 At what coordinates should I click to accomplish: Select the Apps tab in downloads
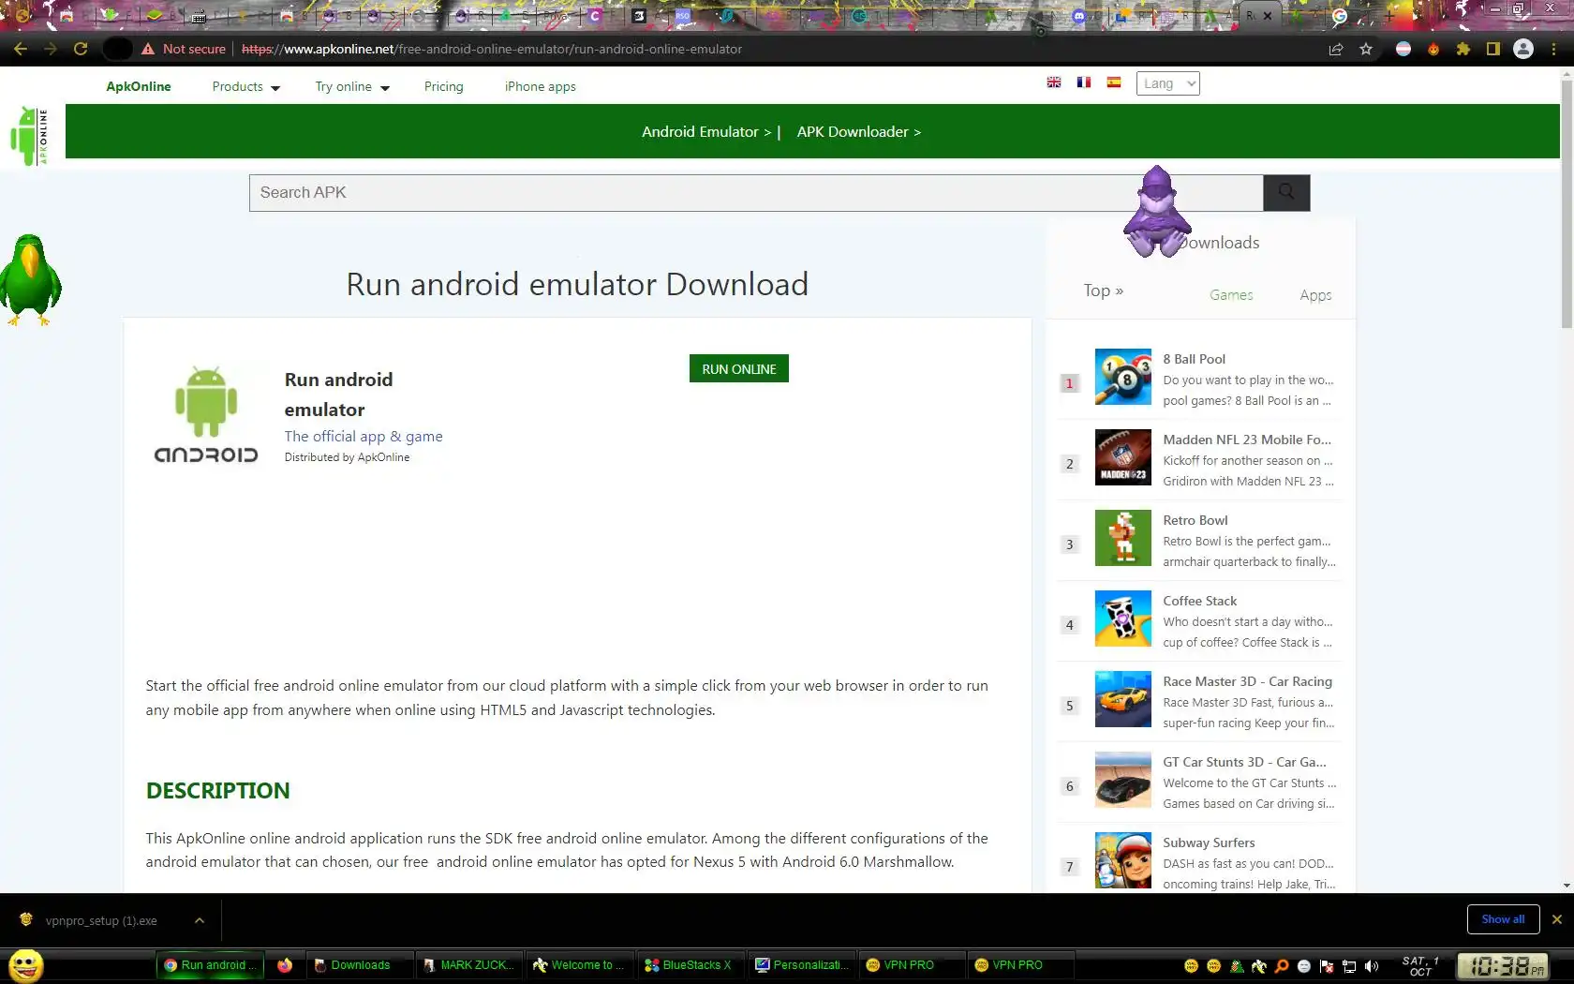[1315, 295]
